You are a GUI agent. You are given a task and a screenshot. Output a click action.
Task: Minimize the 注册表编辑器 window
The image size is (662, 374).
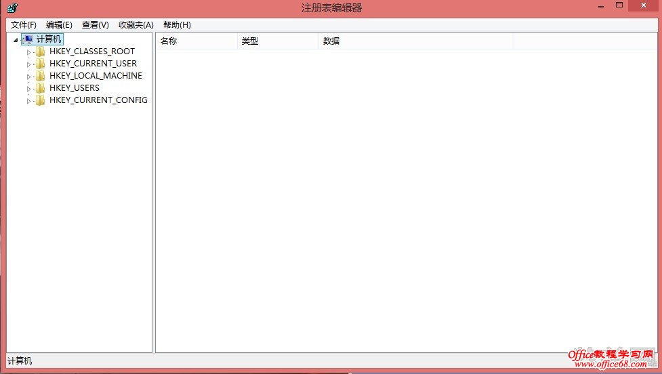click(x=601, y=6)
